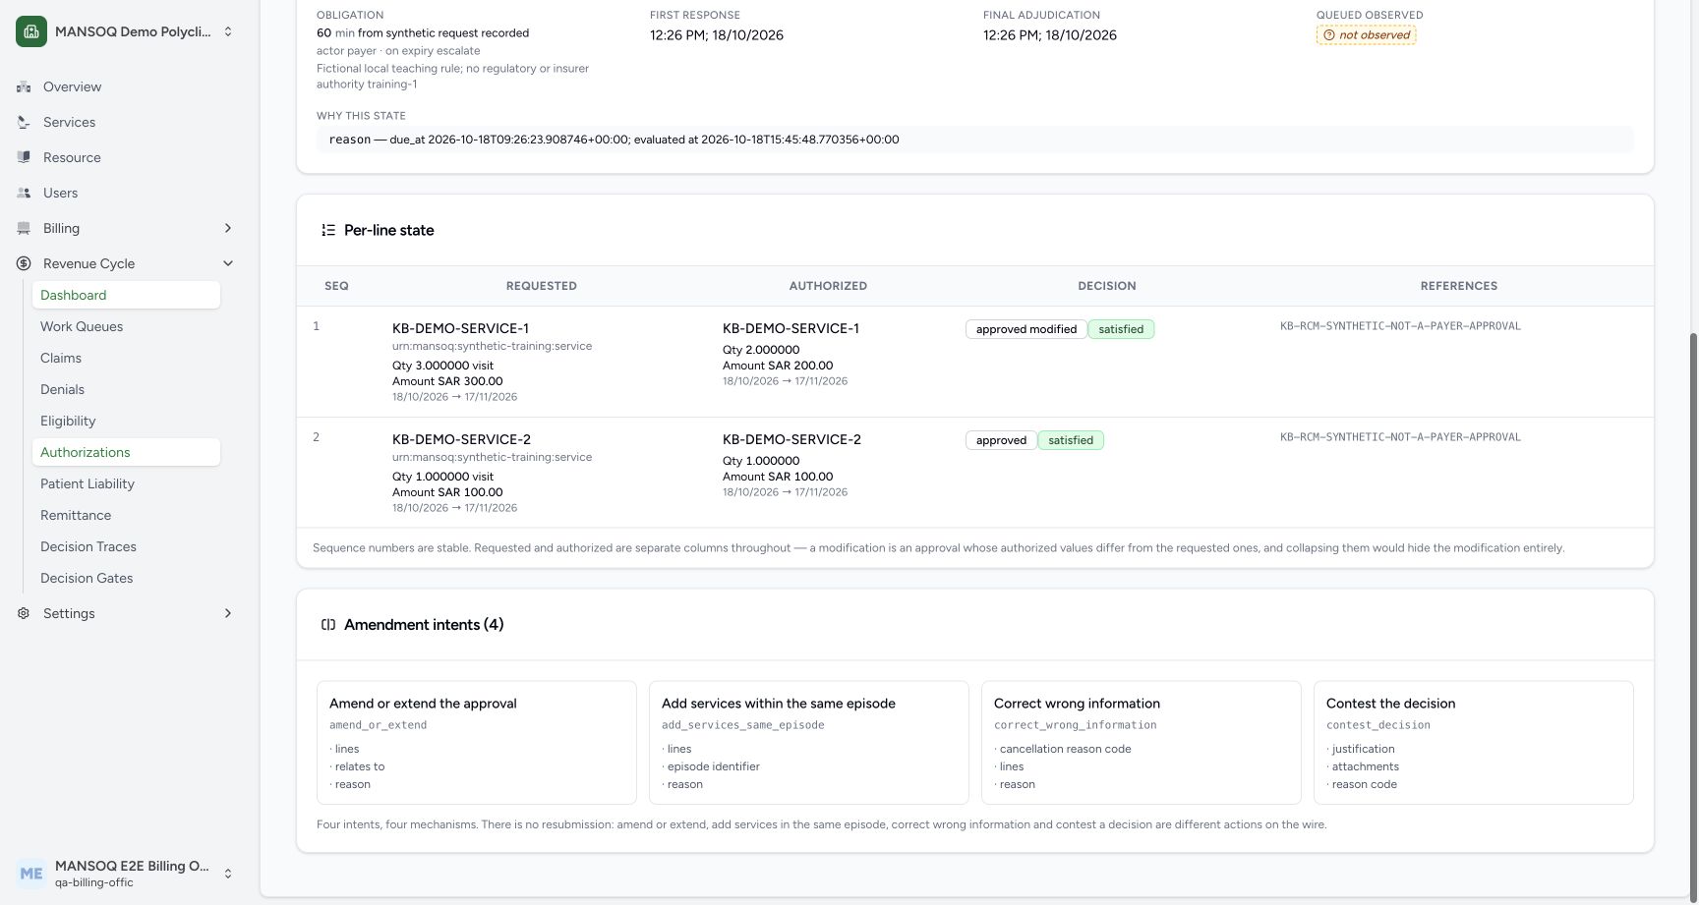This screenshot has width=1699, height=905.
Task: Click requested KB-DEMO-SERVICE-1 text
Action: tap(460, 328)
